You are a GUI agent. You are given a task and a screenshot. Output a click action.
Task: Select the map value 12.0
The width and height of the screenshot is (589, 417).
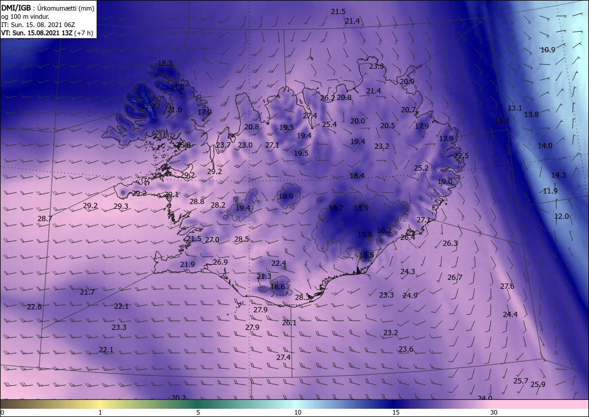pyautogui.click(x=561, y=216)
